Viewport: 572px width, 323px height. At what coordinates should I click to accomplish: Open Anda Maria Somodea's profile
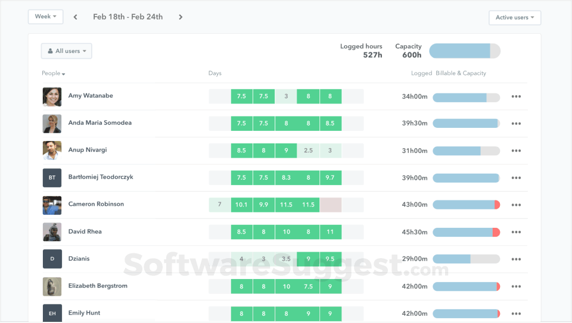point(100,123)
